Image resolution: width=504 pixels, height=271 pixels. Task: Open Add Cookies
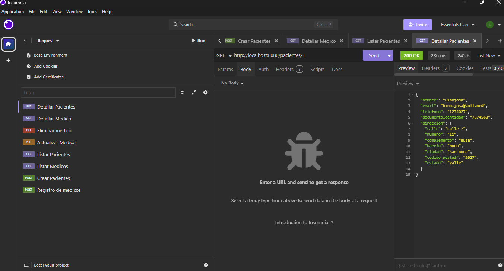click(x=45, y=66)
